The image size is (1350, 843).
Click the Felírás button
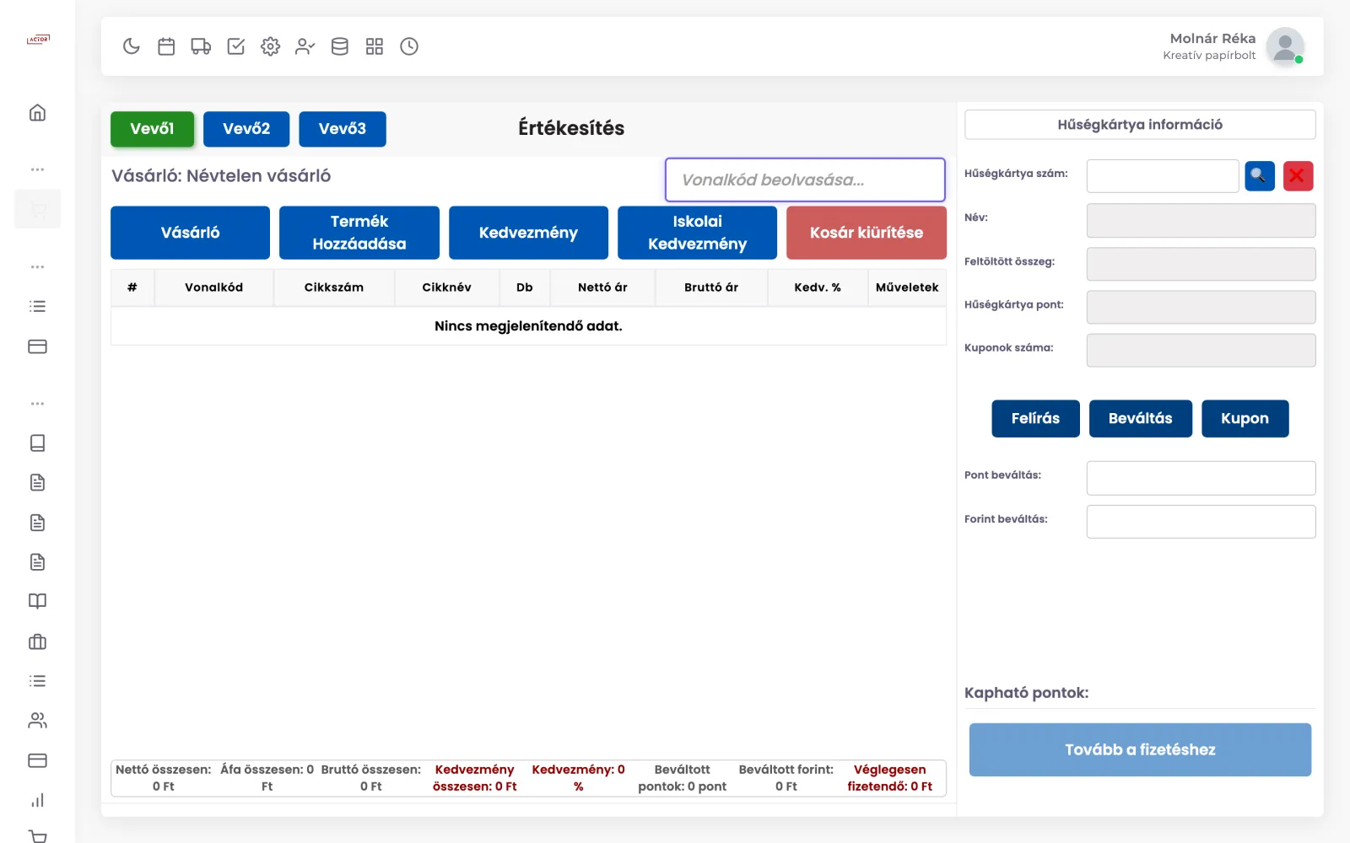[1035, 418]
